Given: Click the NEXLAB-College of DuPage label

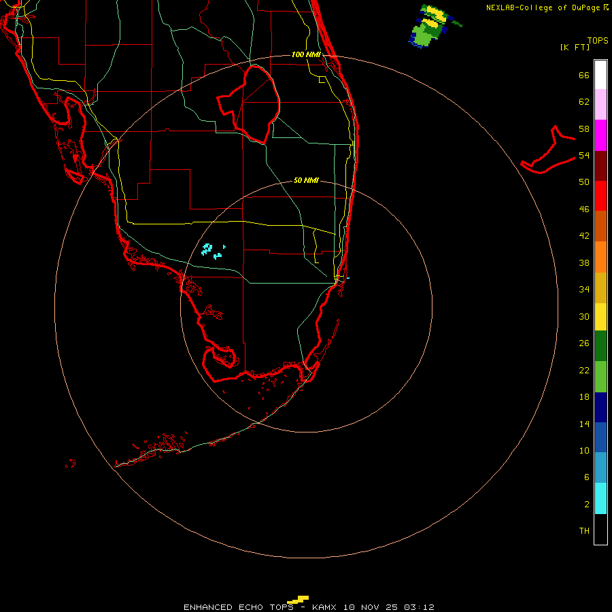Looking at the screenshot, I should [543, 7].
